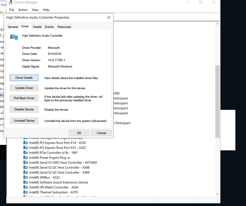
Task: Open the Resources tab
Action: pos(64,27)
